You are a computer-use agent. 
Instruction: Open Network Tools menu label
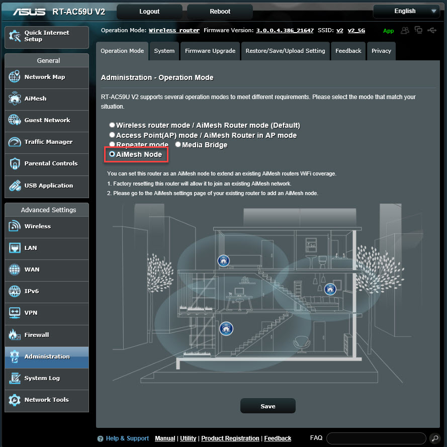(x=46, y=400)
